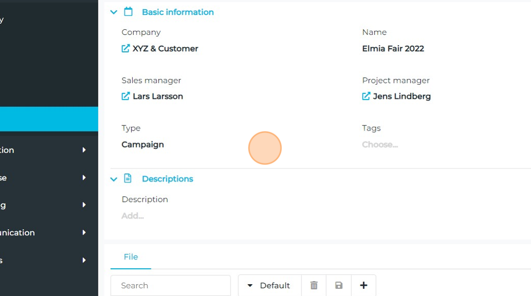
Task: Click the document icon beside Descriptions
Action: pyautogui.click(x=128, y=178)
